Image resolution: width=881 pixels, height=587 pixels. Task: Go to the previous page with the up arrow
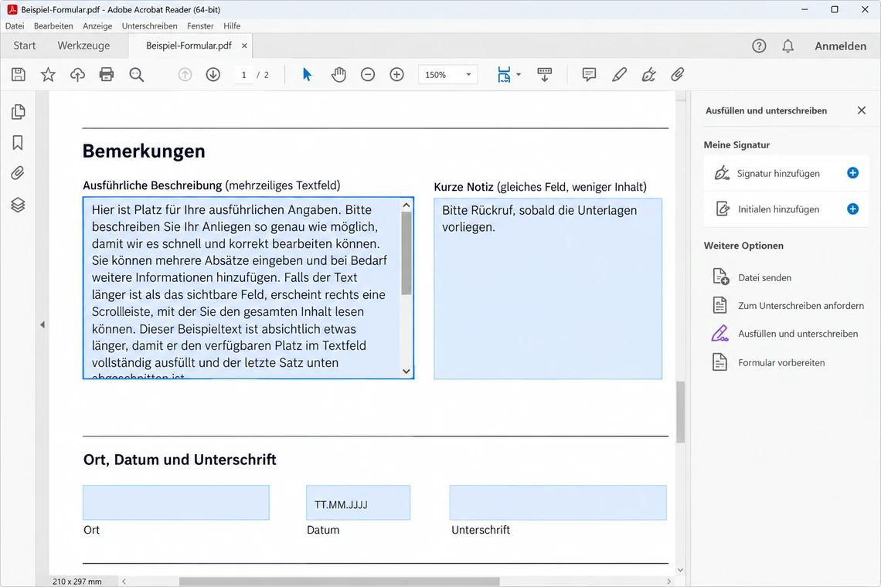click(185, 75)
